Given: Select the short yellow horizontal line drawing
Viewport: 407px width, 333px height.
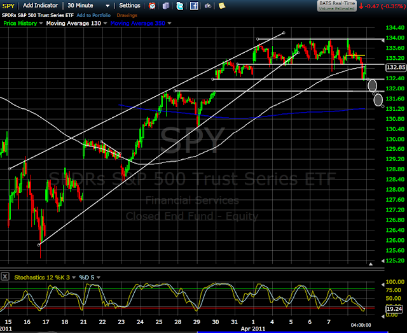Looking at the screenshot, I should click(x=355, y=55).
